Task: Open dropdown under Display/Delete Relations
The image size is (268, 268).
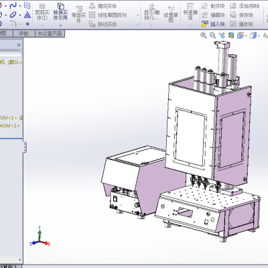Action: [x=151, y=25]
